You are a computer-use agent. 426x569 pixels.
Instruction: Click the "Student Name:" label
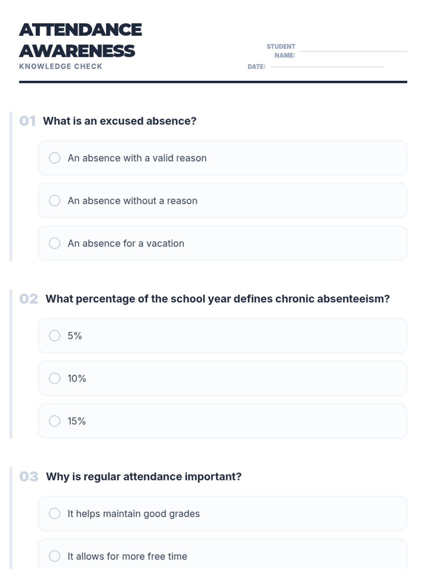pyautogui.click(x=282, y=51)
